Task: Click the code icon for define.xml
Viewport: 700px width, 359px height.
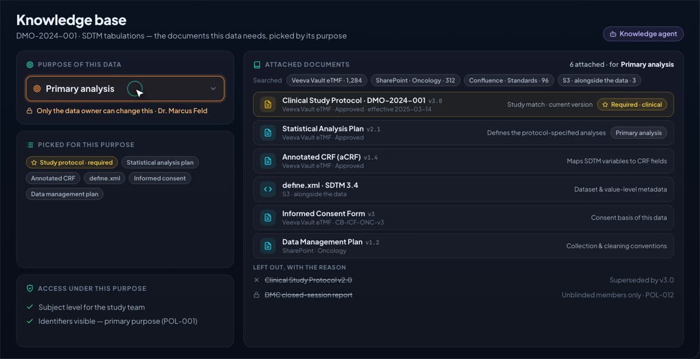Action: (x=268, y=189)
